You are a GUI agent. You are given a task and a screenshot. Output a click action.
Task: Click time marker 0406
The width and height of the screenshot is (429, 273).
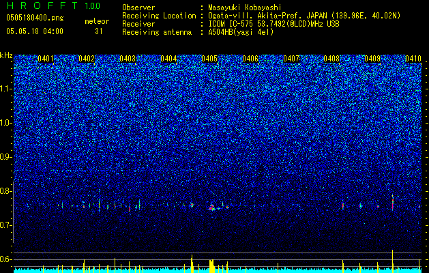(x=250, y=59)
